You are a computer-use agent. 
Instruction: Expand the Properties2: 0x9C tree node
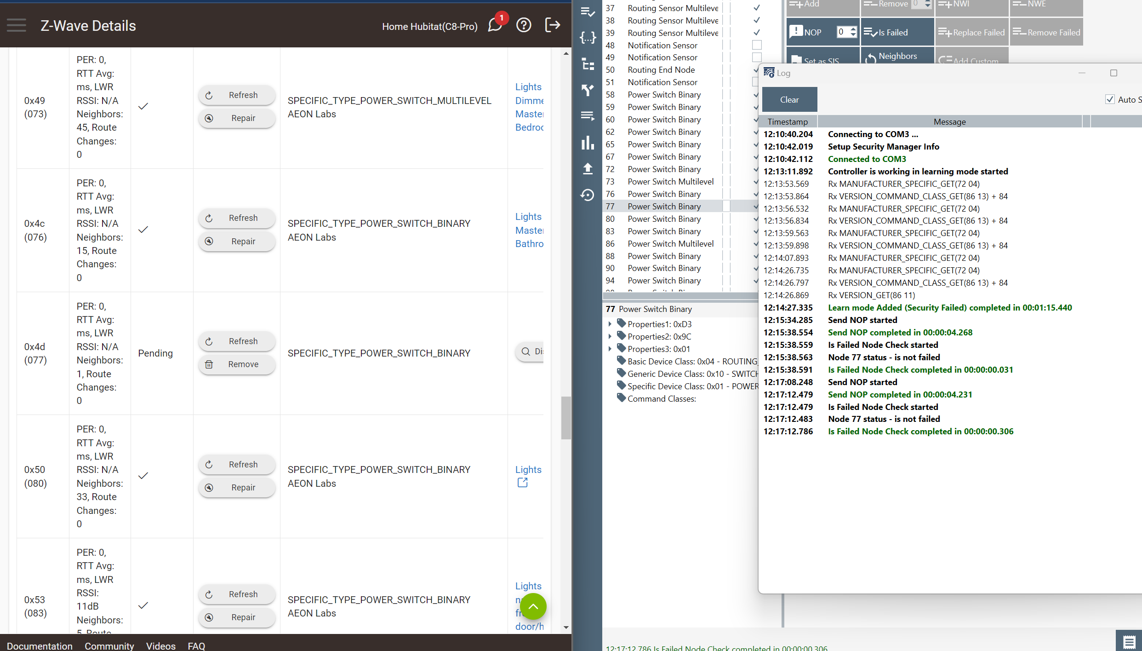tap(610, 336)
